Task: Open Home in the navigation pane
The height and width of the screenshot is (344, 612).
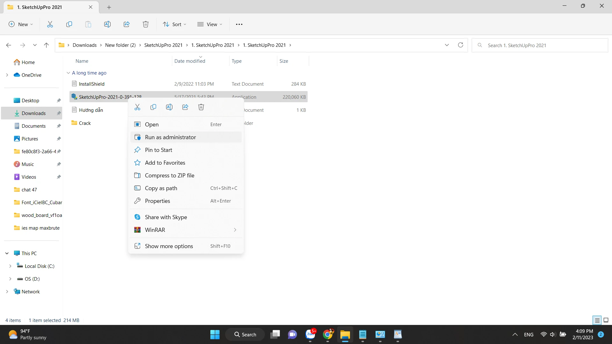Action: point(28,62)
